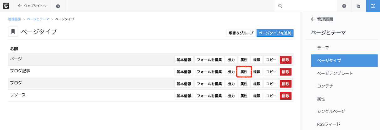The image size is (380, 130).
Task: Delete the ページ page type
Action: (x=285, y=60)
